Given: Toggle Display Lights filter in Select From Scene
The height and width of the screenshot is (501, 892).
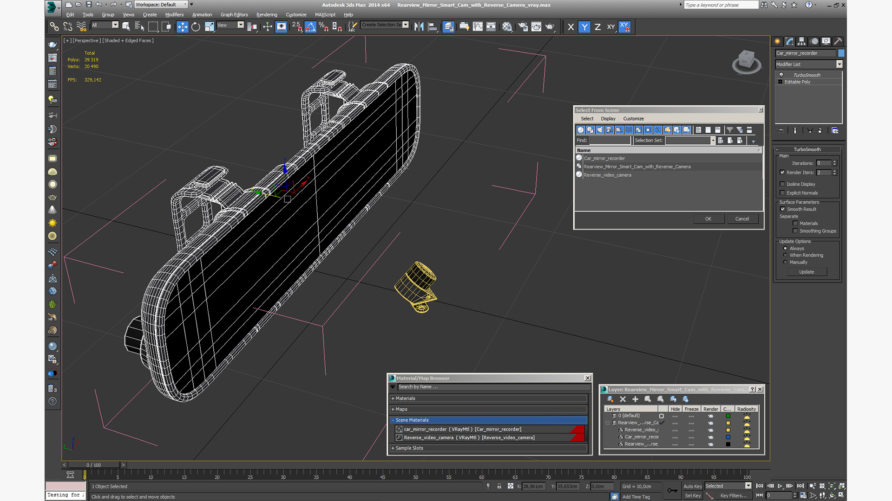Looking at the screenshot, I should pos(600,130).
